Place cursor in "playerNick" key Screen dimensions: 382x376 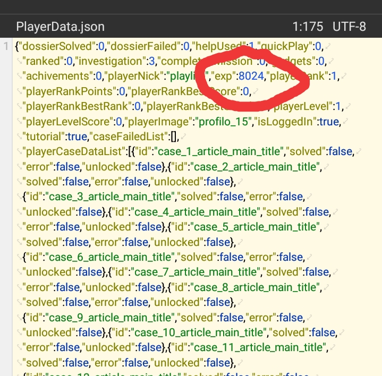coord(138,76)
